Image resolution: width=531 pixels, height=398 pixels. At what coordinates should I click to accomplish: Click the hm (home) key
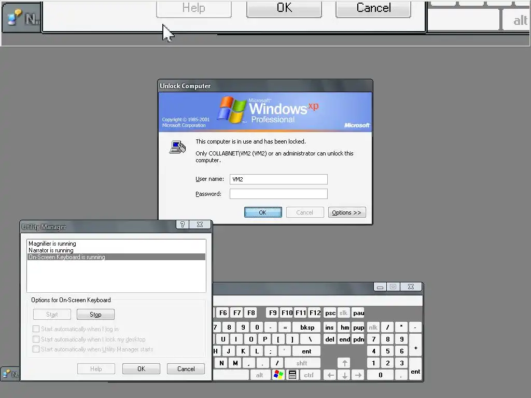click(345, 328)
